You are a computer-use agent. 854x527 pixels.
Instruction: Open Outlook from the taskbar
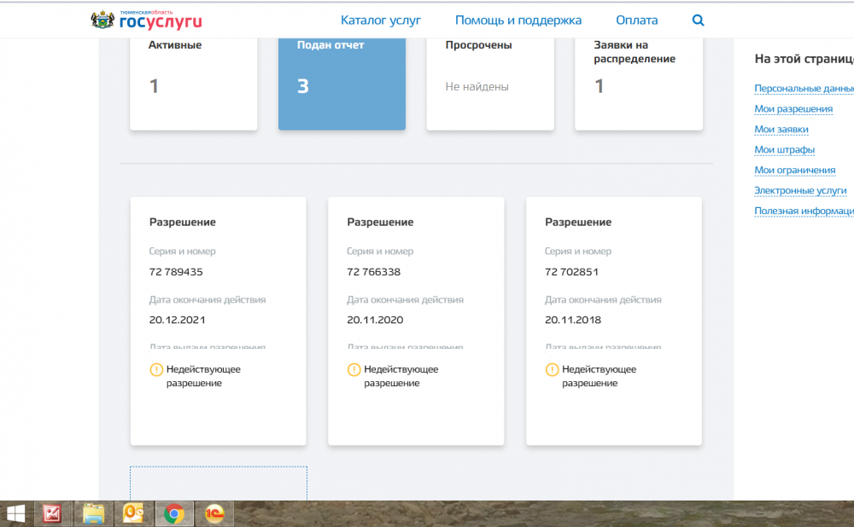[x=134, y=513]
